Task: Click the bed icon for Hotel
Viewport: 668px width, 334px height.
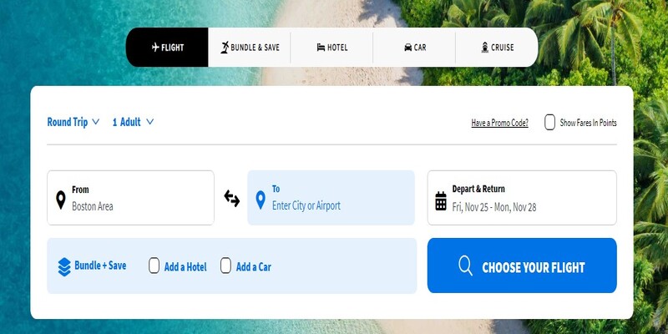Action: (x=321, y=48)
